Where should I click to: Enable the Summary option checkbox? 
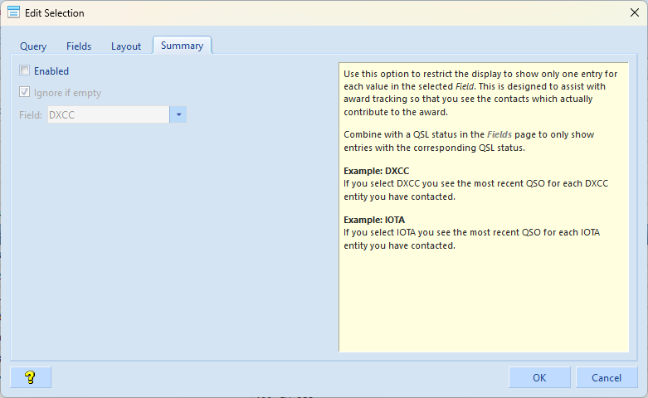(x=25, y=71)
